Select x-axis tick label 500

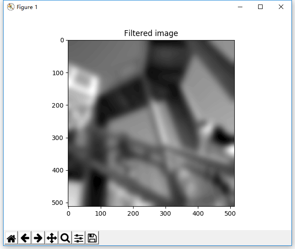pos(231,212)
